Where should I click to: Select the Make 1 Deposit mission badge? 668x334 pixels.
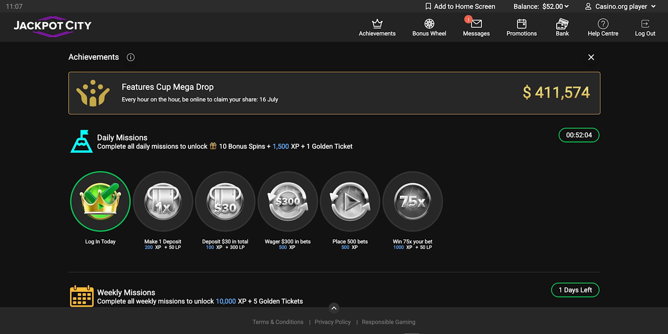pos(163,201)
